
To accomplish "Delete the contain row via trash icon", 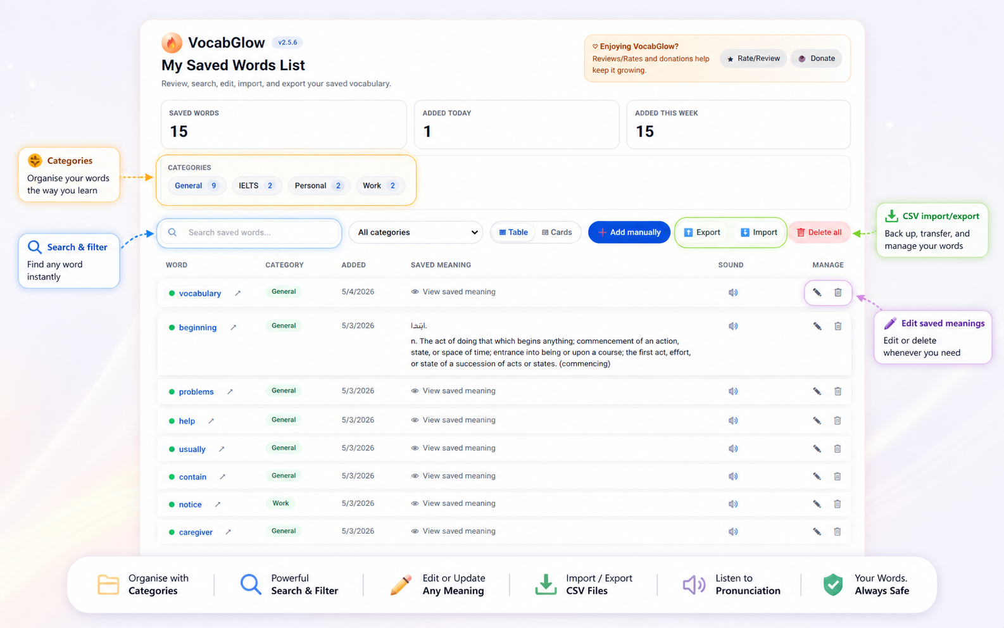I will pos(838,476).
